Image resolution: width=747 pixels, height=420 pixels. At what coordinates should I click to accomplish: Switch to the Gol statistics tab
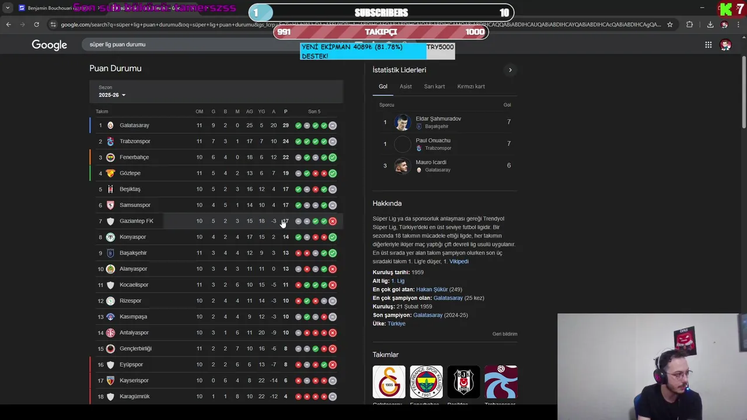click(x=383, y=86)
